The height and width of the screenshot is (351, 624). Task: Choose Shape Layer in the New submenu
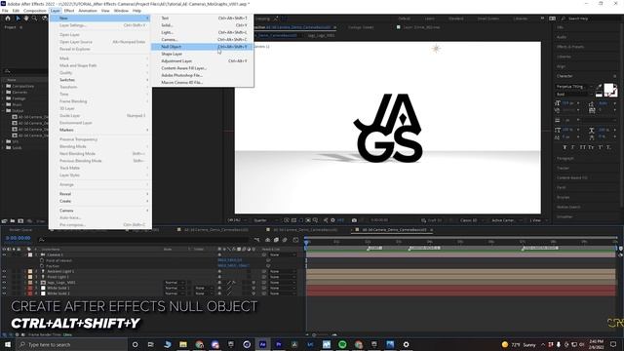click(202, 54)
